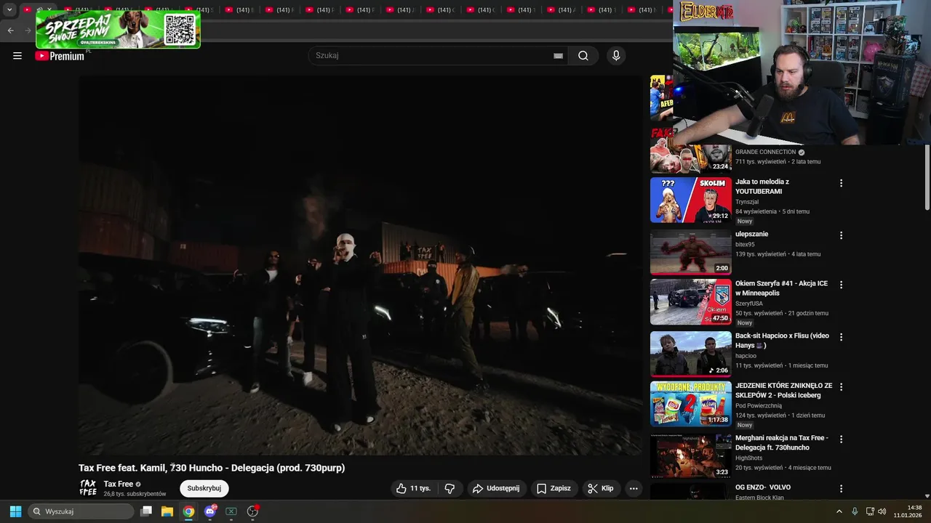Viewport: 931px width, 523px height.
Task: Show hidden system tray icons
Action: point(839,511)
